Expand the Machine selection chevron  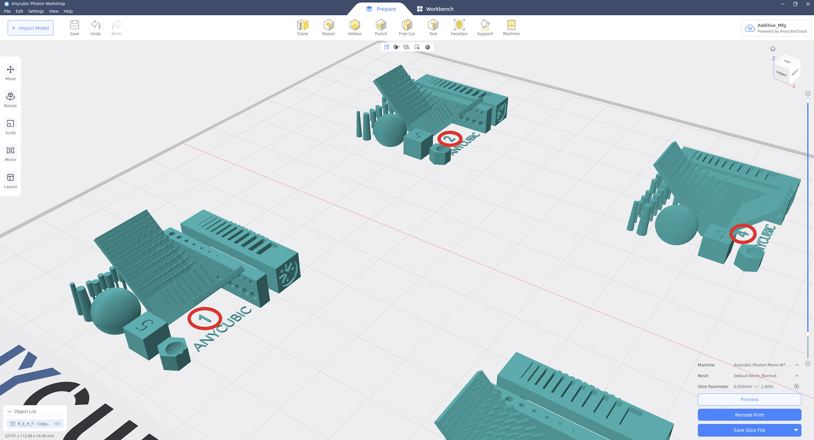point(797,365)
